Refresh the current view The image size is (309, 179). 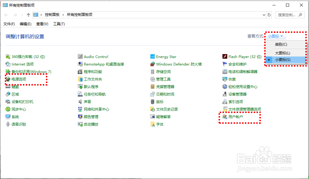tap(269, 14)
